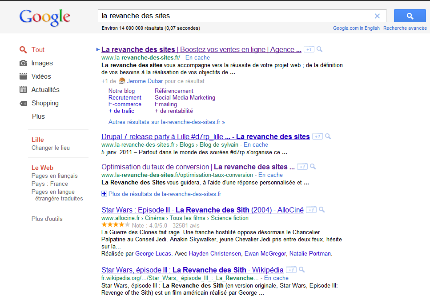Click +1 button for the Boostez vos ventes result
Viewport: 430px width, 300px height.
click(309, 50)
